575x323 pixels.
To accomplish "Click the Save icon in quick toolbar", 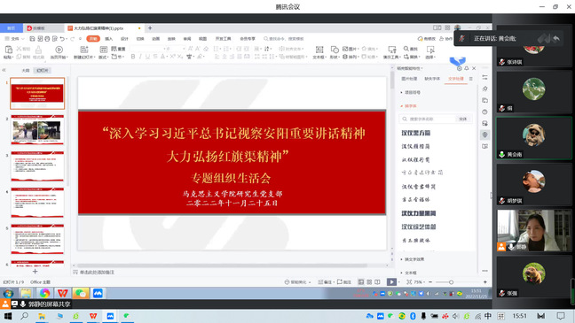I will (x=32, y=38).
